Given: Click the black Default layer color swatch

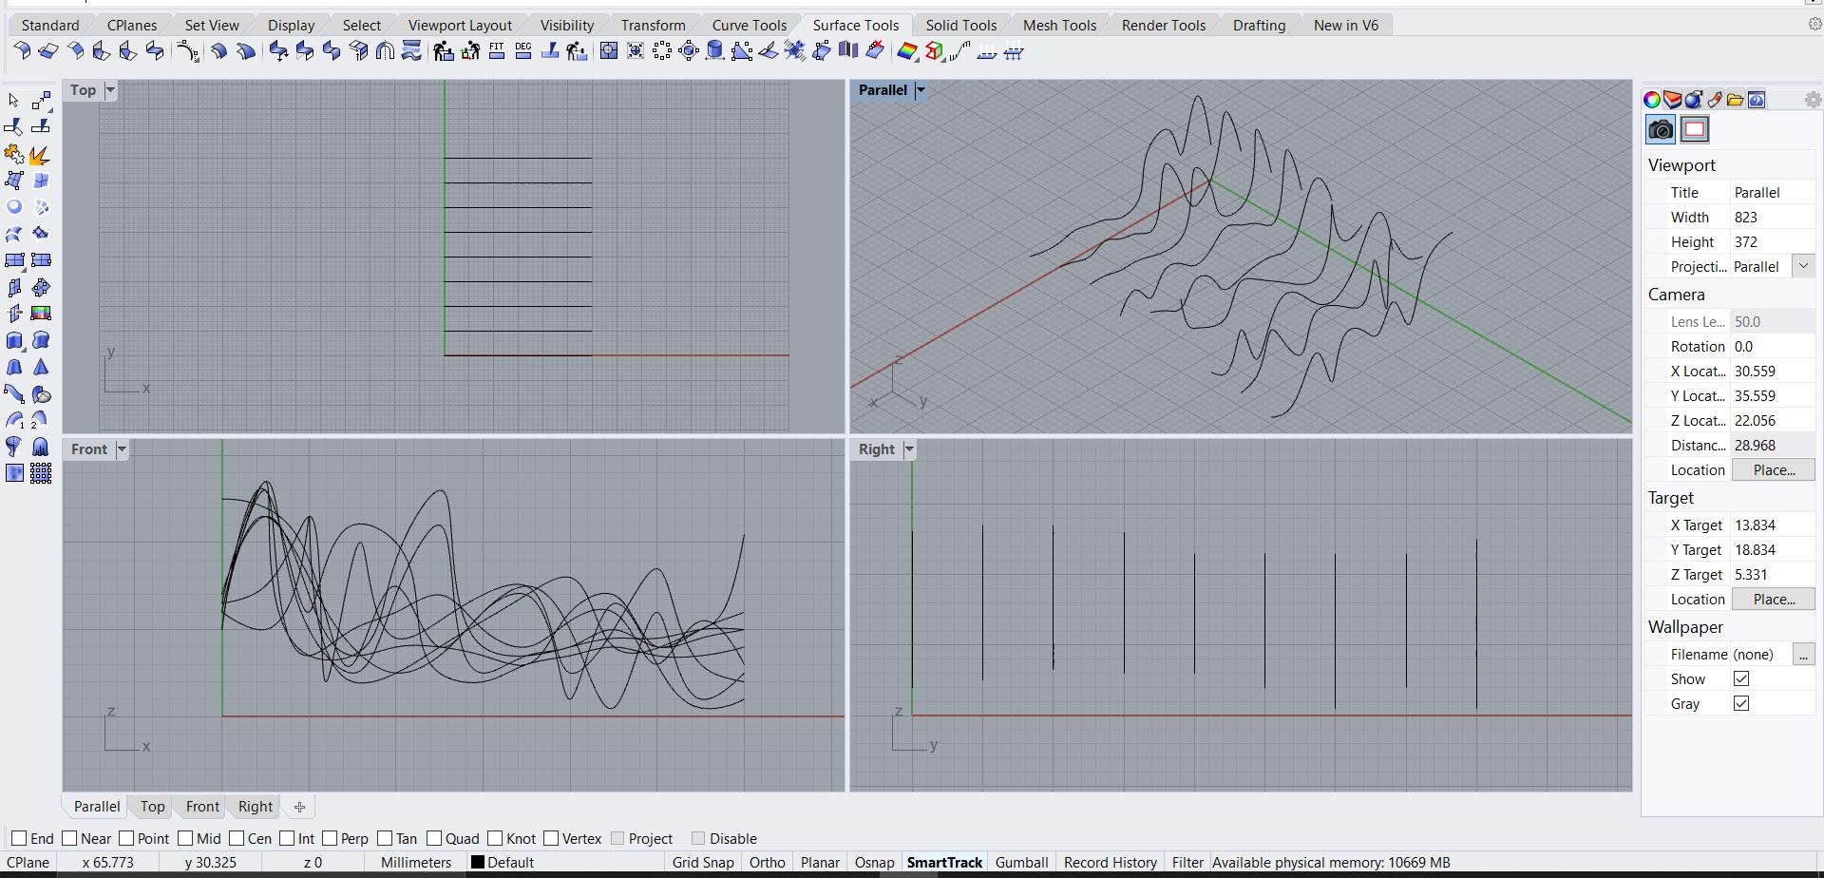Looking at the screenshot, I should coord(478,863).
